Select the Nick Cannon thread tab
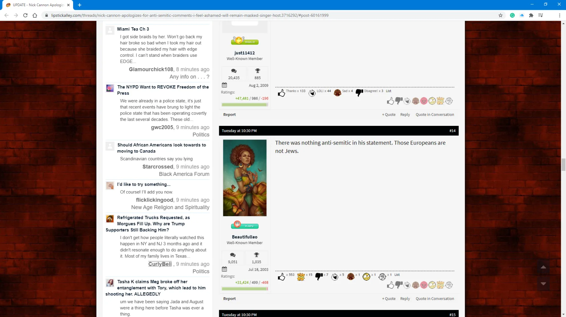Screen dimensions: 566x317 point(37,5)
